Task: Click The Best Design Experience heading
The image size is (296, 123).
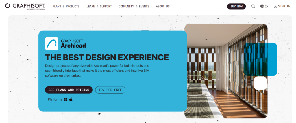Action: [107, 57]
